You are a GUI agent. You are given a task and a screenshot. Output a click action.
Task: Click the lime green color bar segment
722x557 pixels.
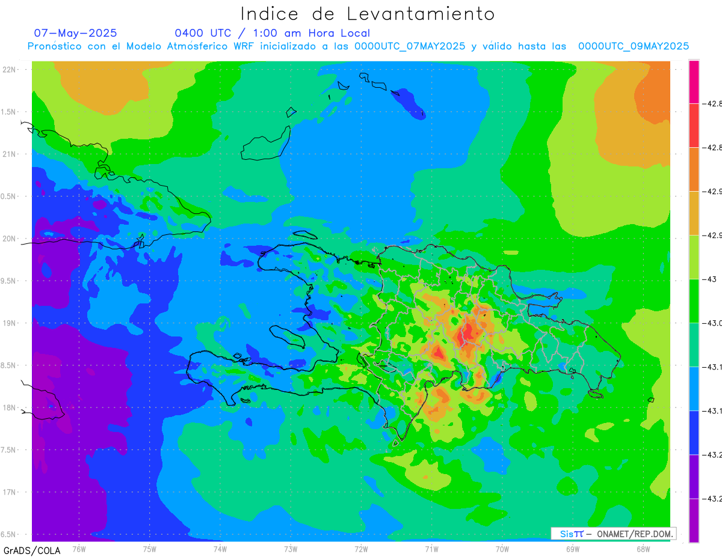click(694, 257)
